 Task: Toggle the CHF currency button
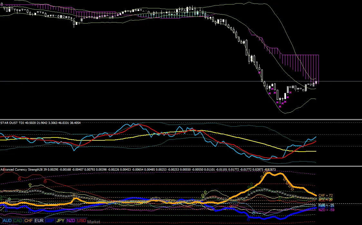click(28, 220)
